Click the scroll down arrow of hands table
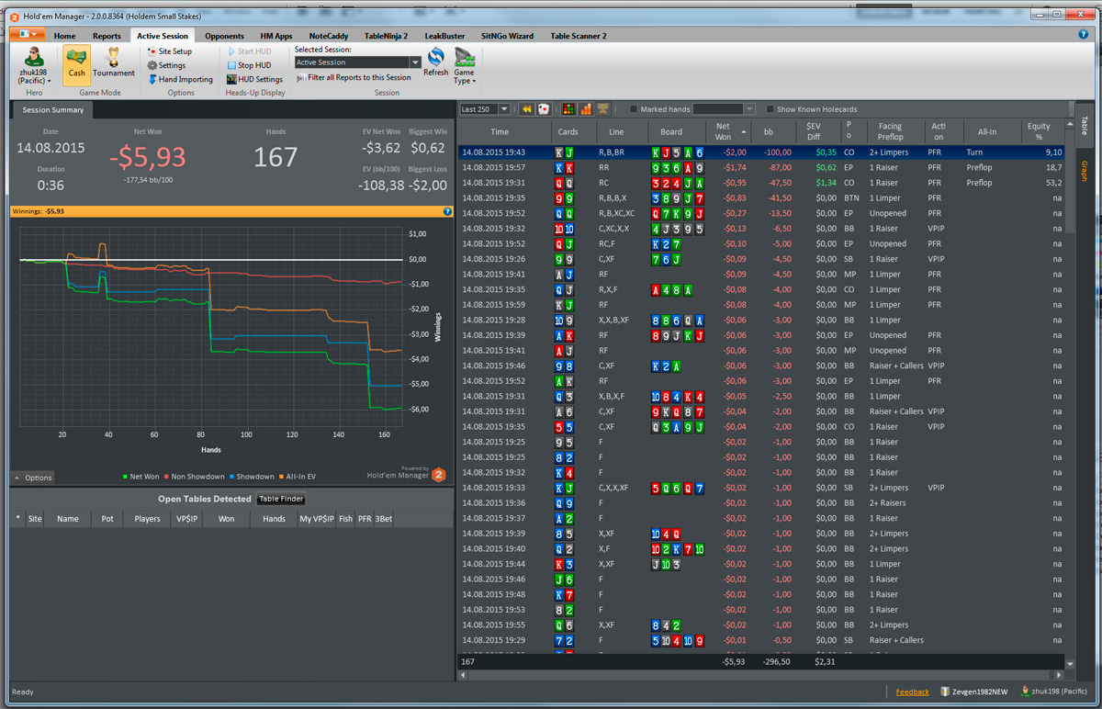Viewport: 1102px width, 709px height. 1070,663
